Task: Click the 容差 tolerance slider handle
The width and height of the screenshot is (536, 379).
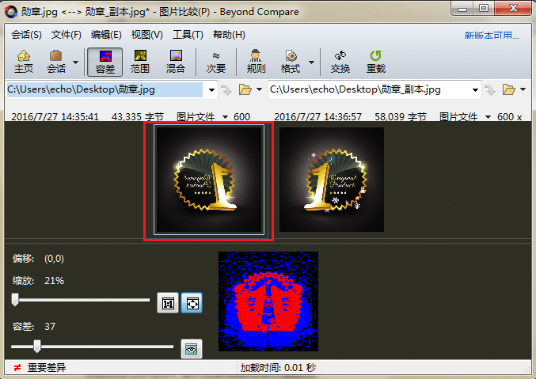Action: [x=37, y=346]
